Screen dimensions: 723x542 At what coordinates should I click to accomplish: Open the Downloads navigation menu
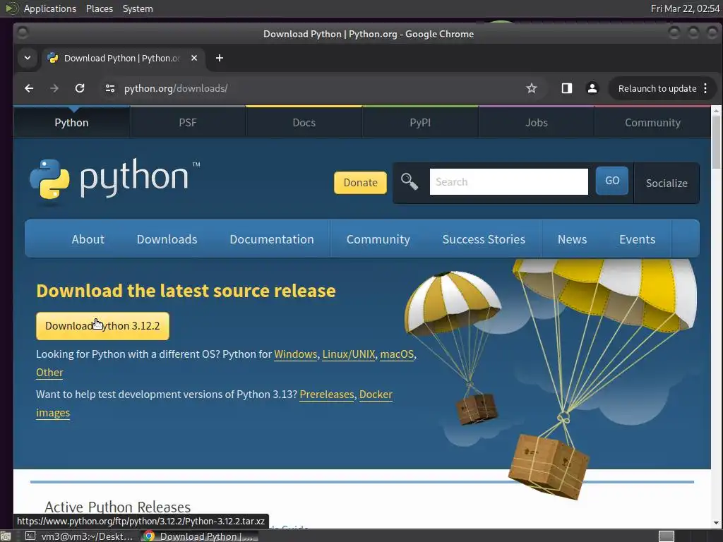(x=167, y=239)
